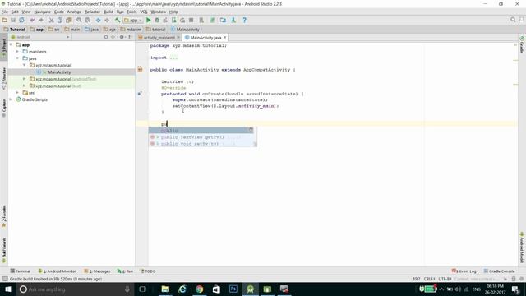The height and width of the screenshot is (296, 526).
Task: Click the Save All toolbar icon
Action: [x=13, y=20]
